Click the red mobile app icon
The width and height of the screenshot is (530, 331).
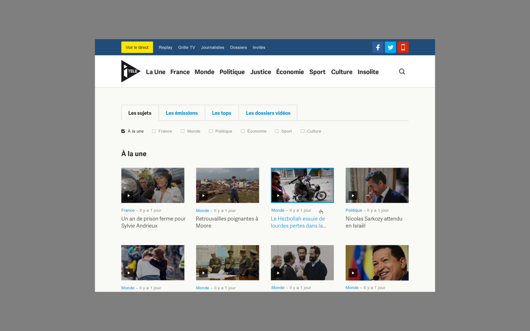coord(403,47)
